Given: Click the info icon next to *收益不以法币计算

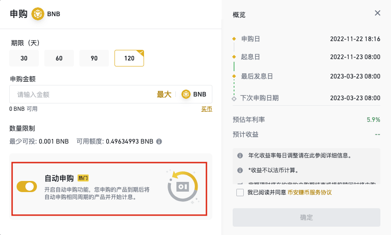Looking at the screenshot, I should [x=240, y=170].
